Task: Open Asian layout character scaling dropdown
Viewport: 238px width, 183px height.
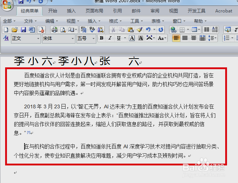Action: [150, 38]
